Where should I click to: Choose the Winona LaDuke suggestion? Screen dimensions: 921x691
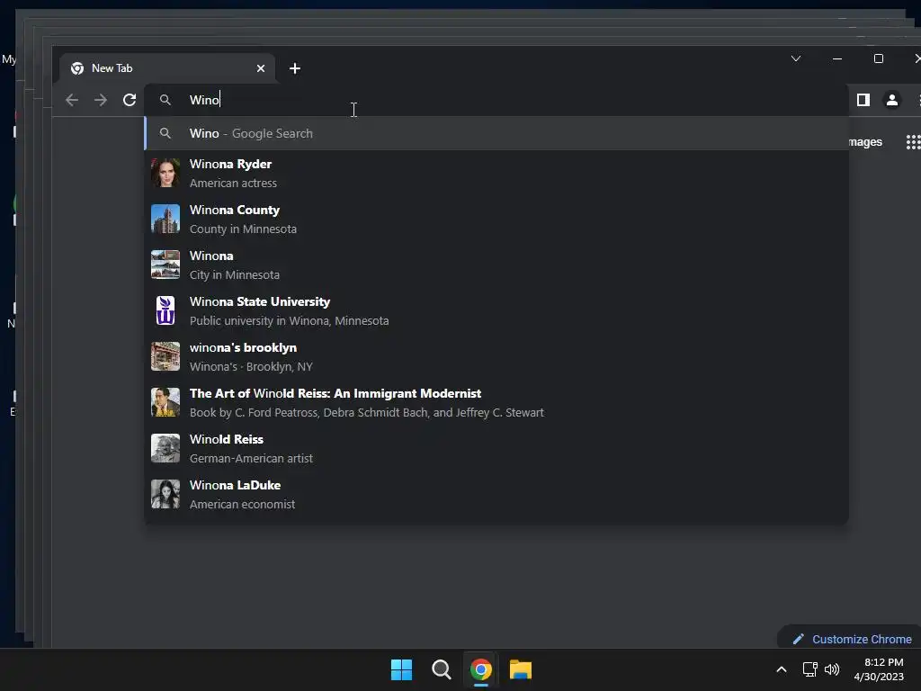496,494
